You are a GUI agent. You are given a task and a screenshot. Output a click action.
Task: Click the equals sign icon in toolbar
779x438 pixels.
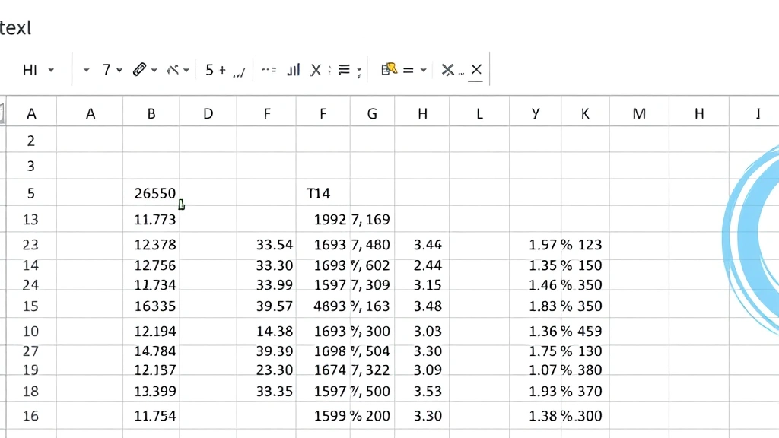[408, 70]
